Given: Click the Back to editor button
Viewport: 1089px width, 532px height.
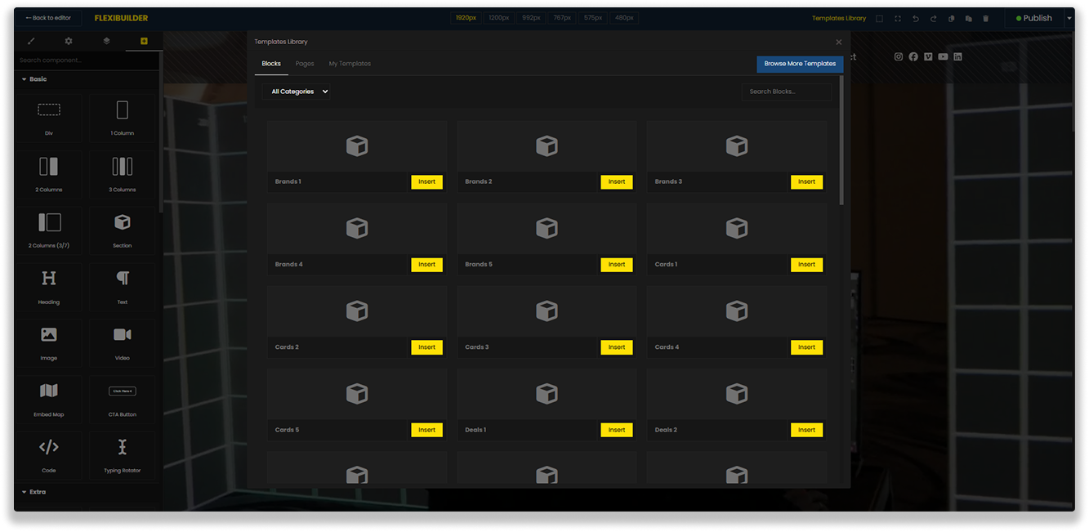Looking at the screenshot, I should (x=48, y=18).
